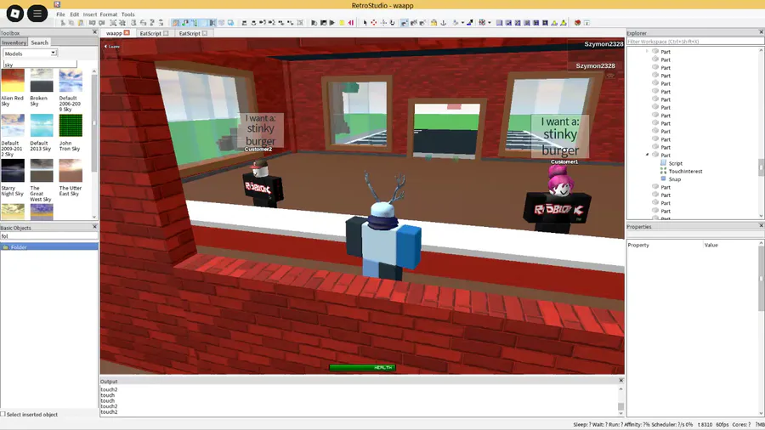
Task: Click the Lock tool icon
Action: 433,23
